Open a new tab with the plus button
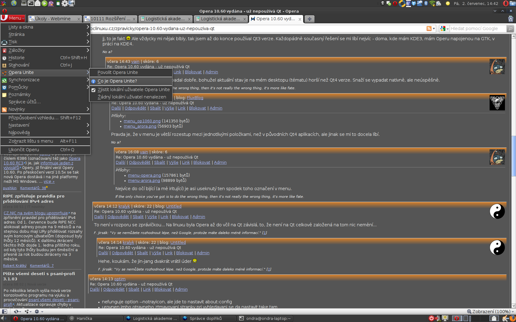This screenshot has height=322, width=516. point(309,19)
